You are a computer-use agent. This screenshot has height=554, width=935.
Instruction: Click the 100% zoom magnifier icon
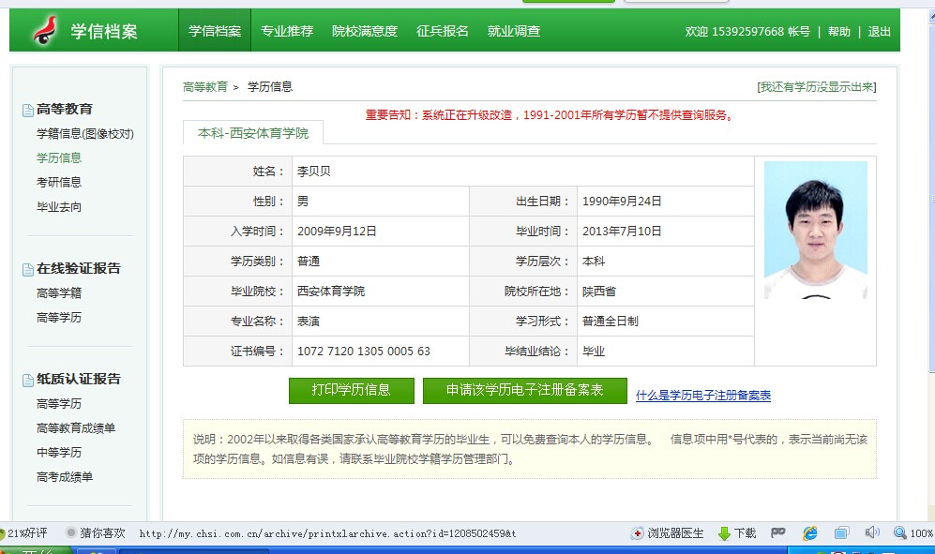(899, 533)
